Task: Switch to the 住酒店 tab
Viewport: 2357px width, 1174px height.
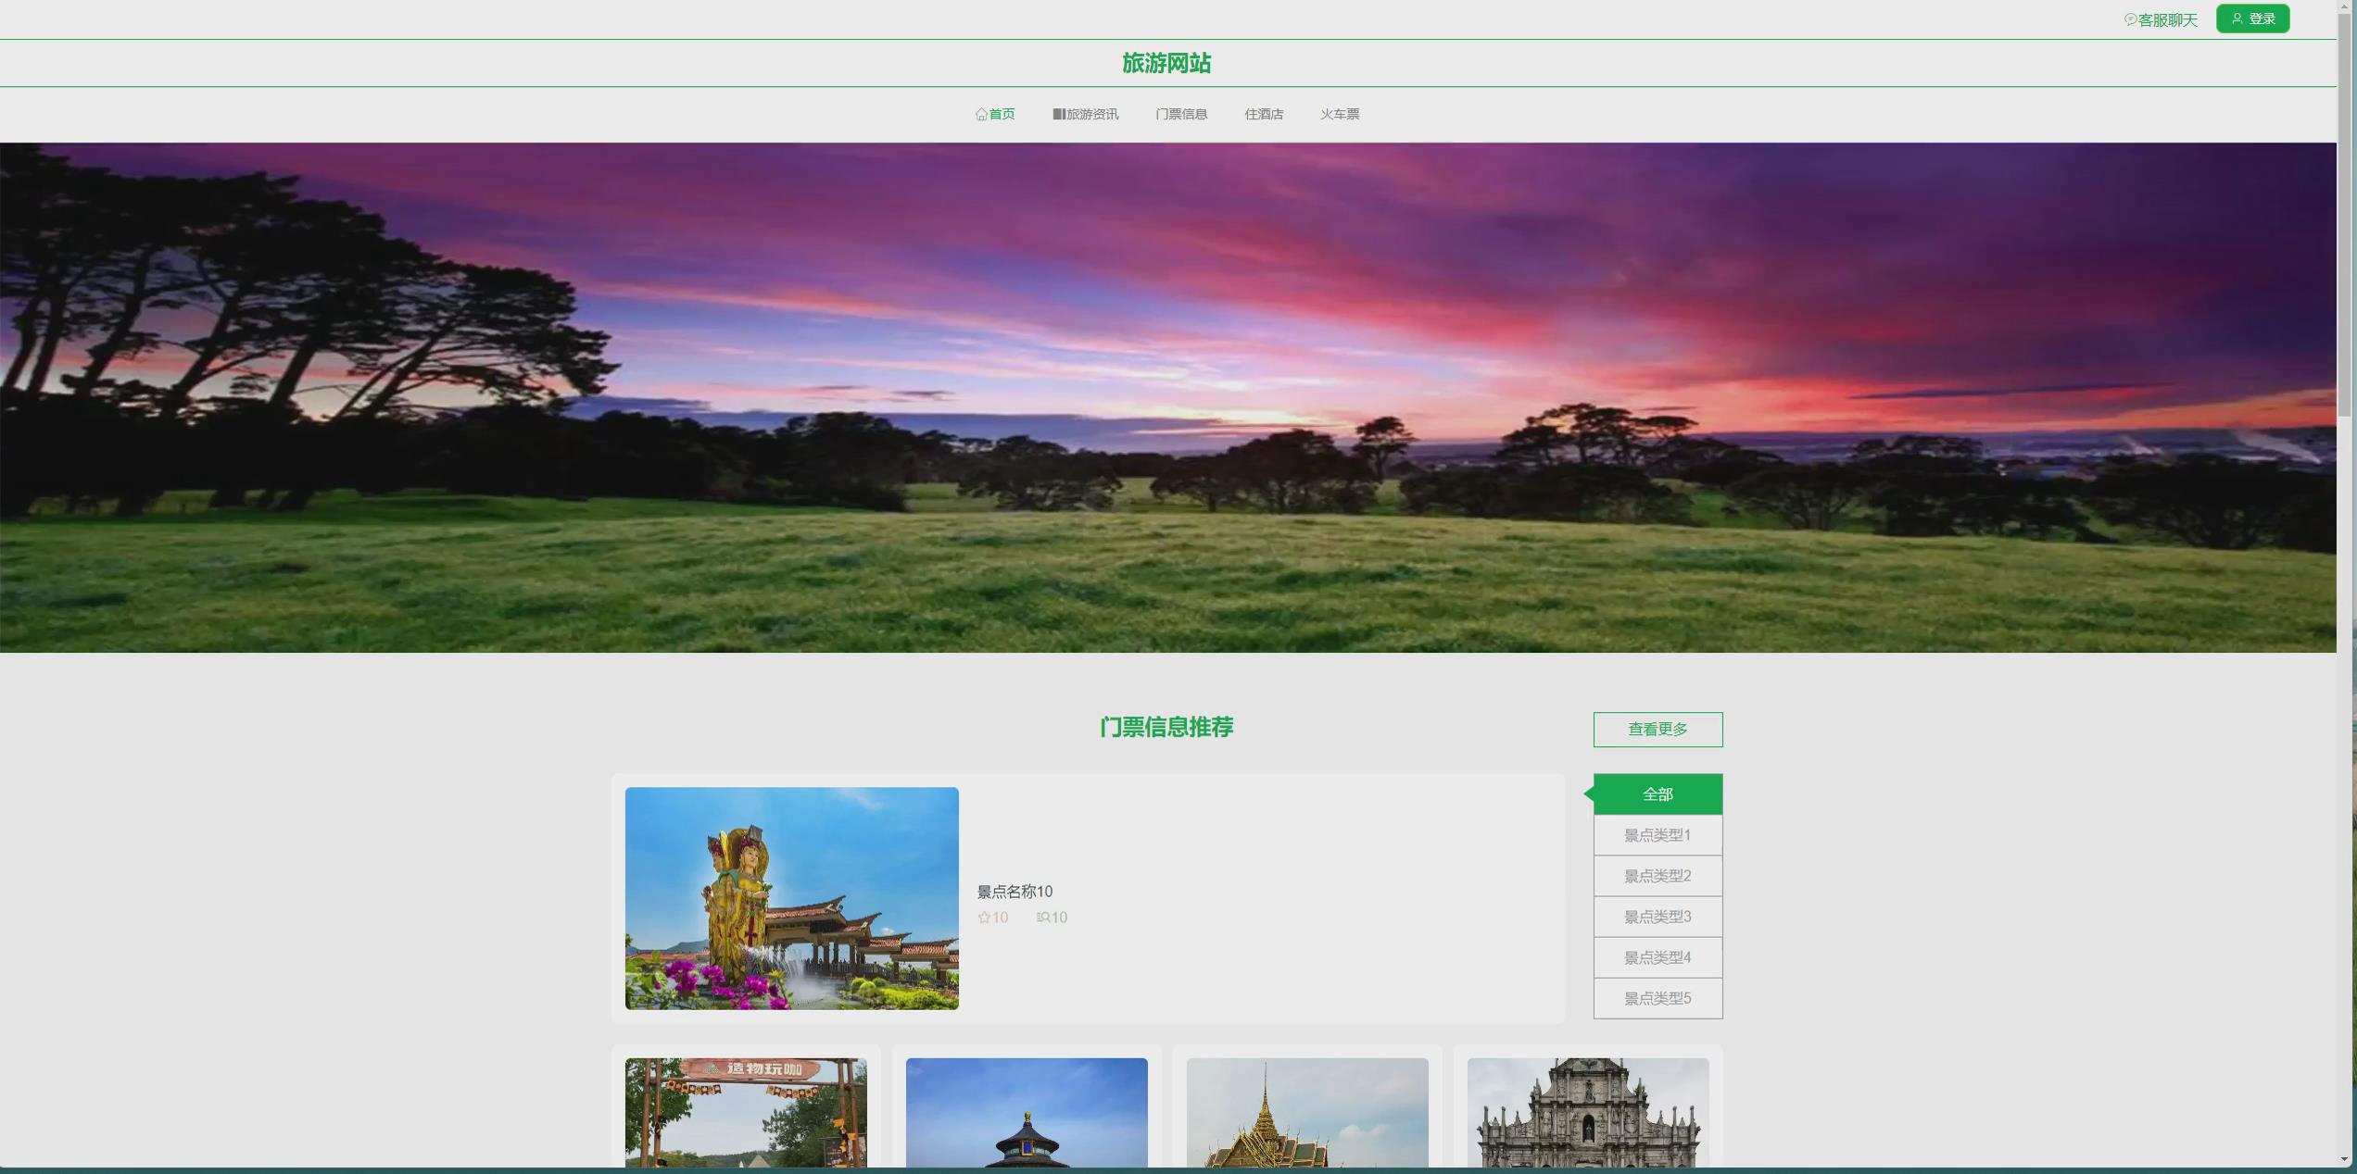Action: pos(1264,114)
